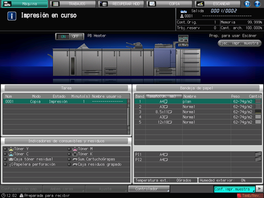Click Tóner M status indicator circle
The image size is (264, 198).
69,149
